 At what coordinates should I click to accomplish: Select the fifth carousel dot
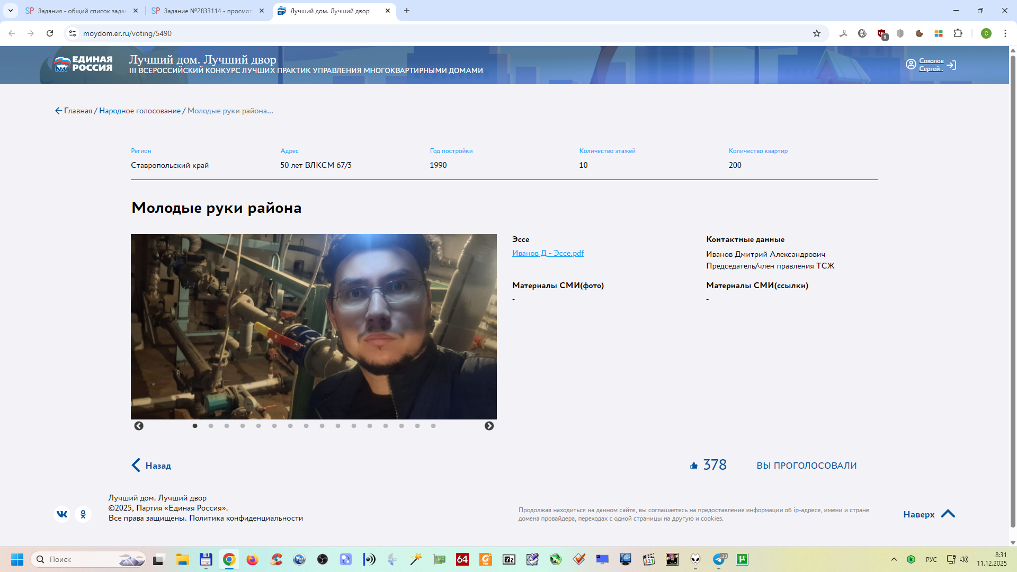pyautogui.click(x=258, y=426)
